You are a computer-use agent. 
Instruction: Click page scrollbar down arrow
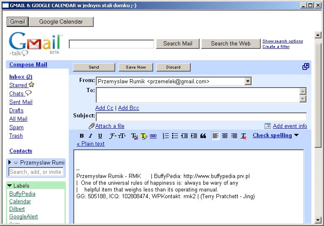tap(318, 220)
